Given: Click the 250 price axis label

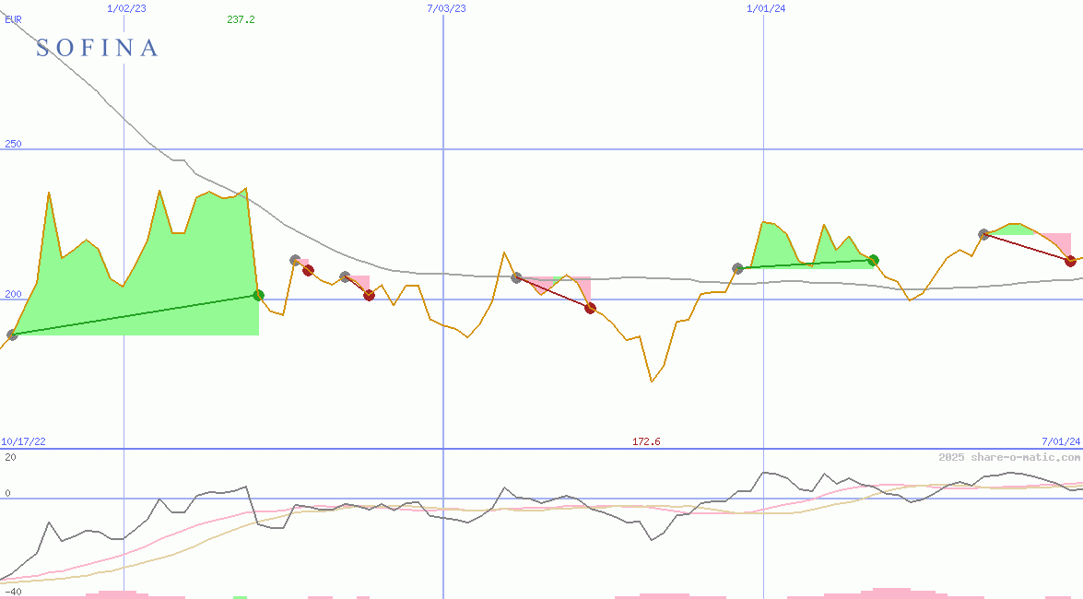Looking at the screenshot, I should tap(13, 144).
